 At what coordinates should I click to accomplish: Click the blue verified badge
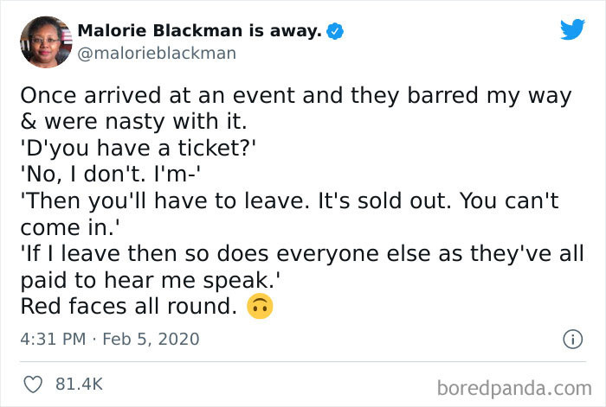pyautogui.click(x=336, y=32)
